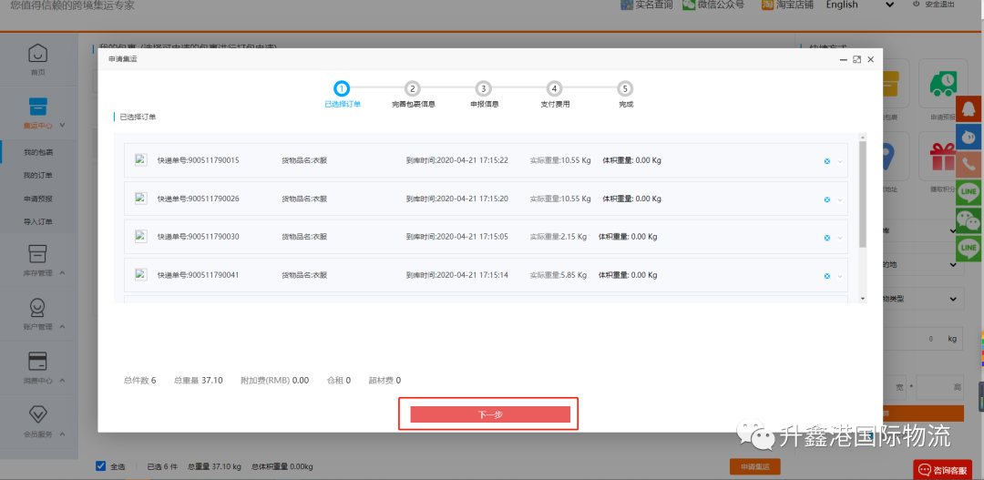Screen dimensions: 984x480
Task: Open thumbnail image of order 900511790026
Action: click(141, 198)
